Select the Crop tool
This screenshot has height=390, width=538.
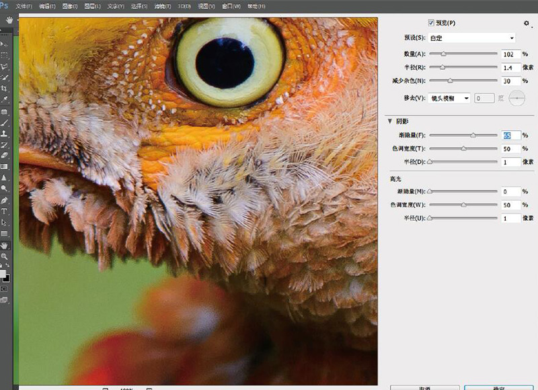[5, 88]
